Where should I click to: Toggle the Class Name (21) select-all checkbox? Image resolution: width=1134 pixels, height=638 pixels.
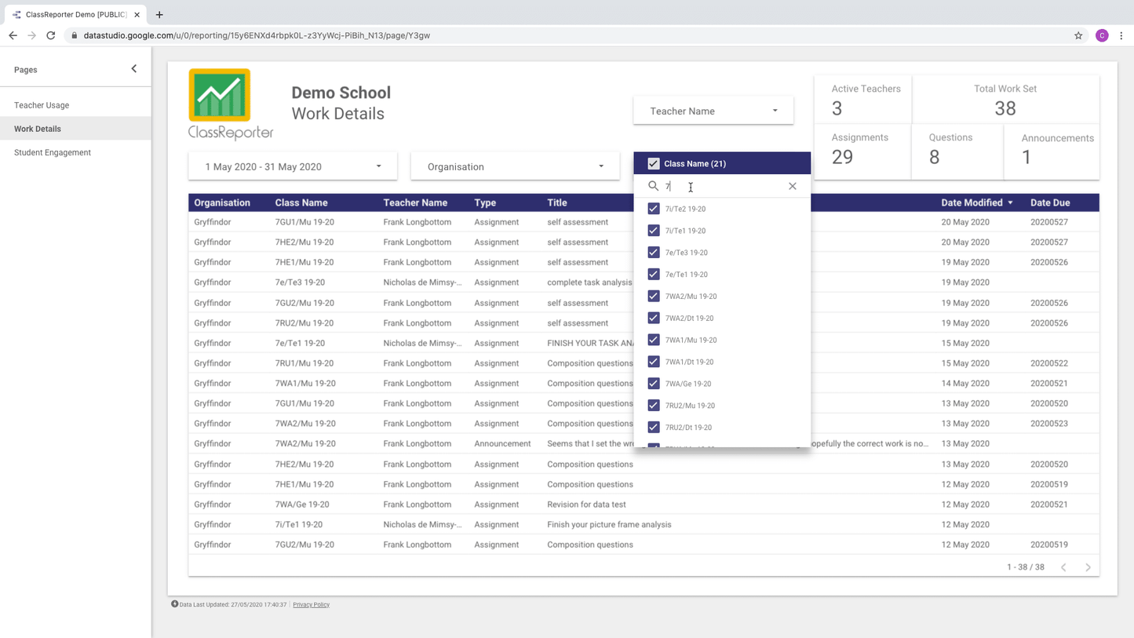(653, 163)
